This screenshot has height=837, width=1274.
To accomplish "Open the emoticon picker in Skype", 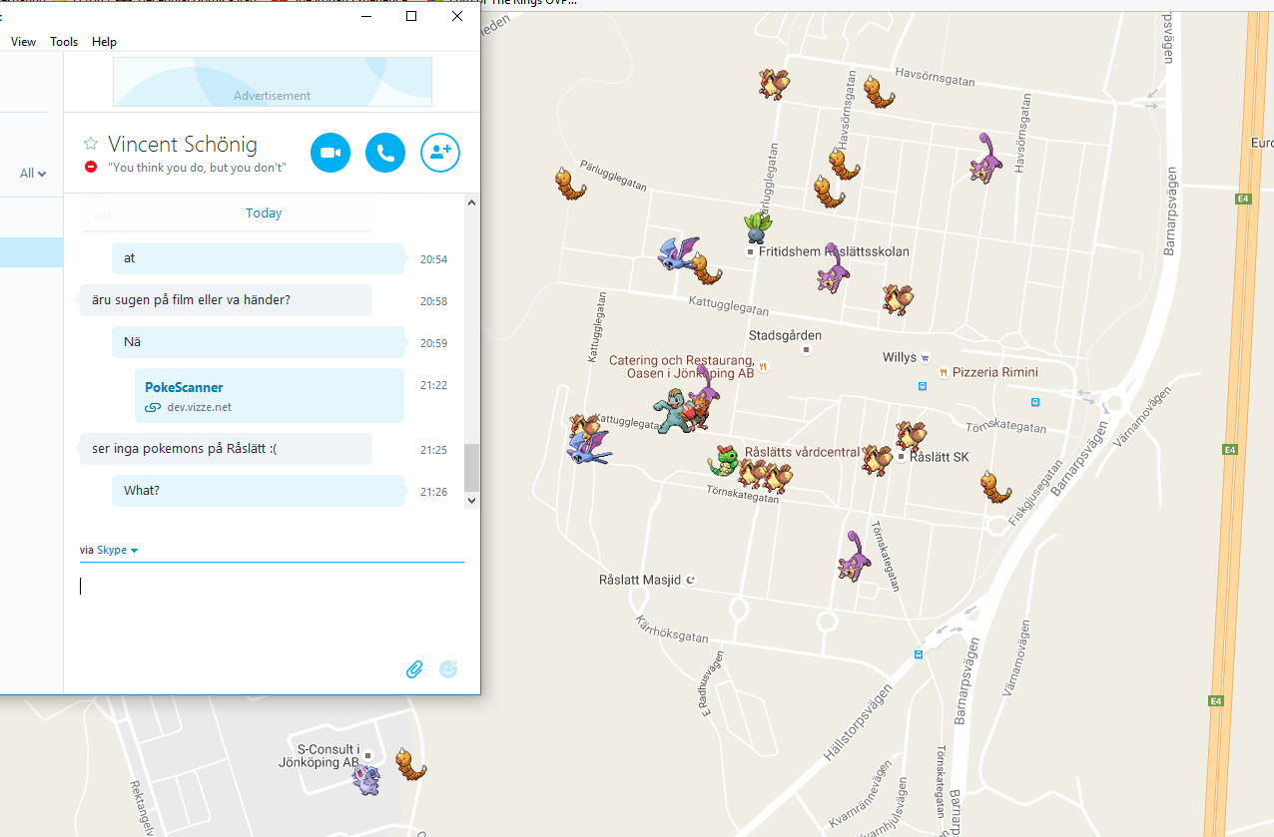I will pos(448,669).
